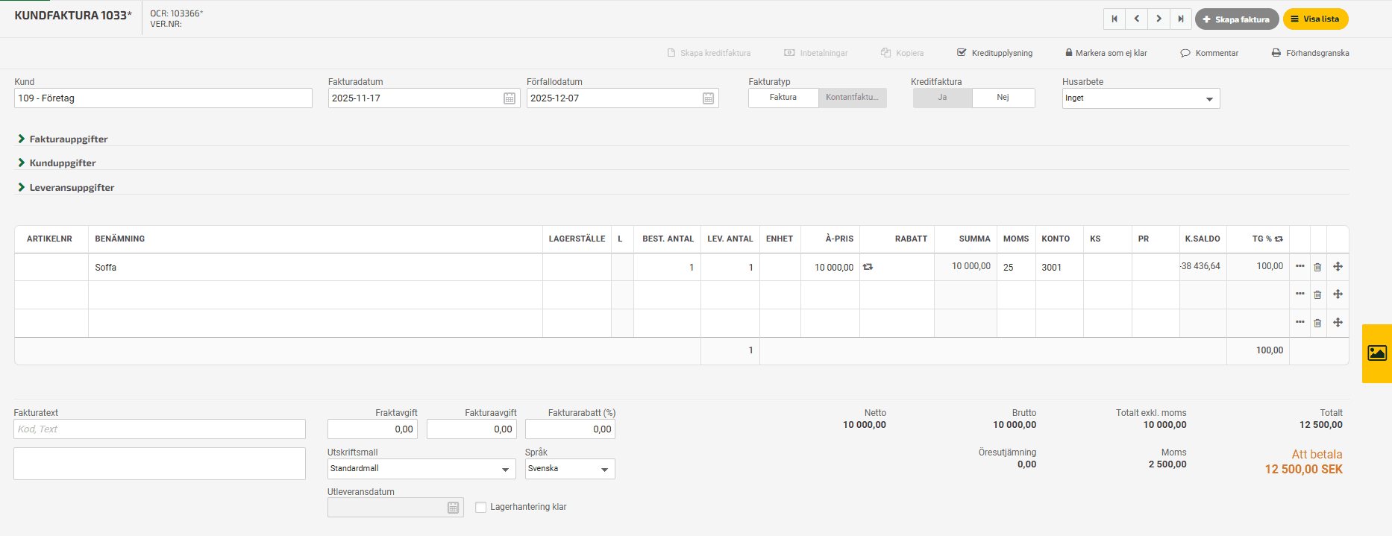Click the yellow image panel icon
The width and height of the screenshot is (1392, 536).
click(x=1377, y=353)
